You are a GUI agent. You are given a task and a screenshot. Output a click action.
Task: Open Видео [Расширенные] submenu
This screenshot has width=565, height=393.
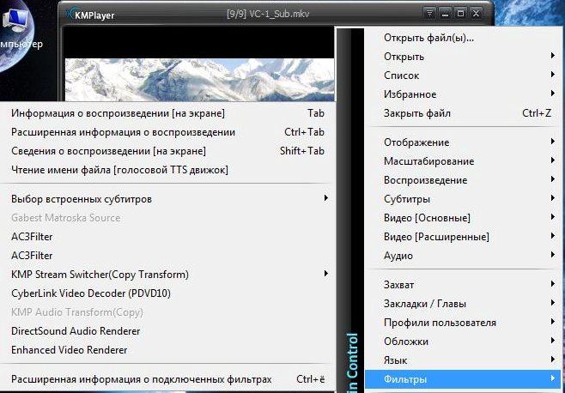click(x=463, y=237)
